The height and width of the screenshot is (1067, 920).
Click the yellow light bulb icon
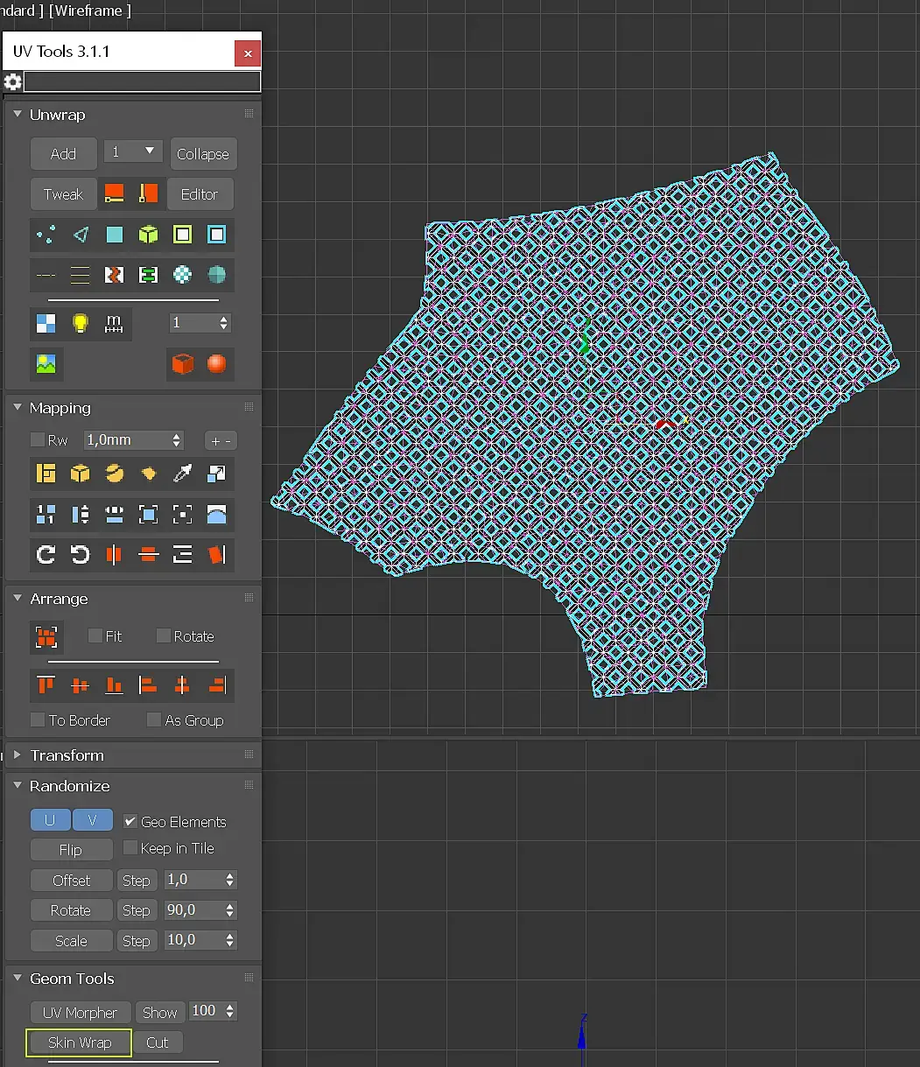coord(81,323)
